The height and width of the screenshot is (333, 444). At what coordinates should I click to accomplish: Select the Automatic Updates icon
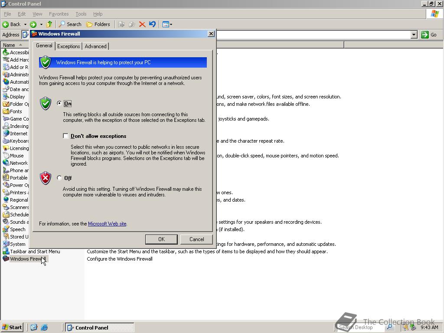point(6,82)
